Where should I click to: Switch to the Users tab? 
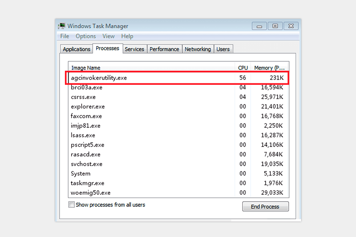click(x=223, y=49)
